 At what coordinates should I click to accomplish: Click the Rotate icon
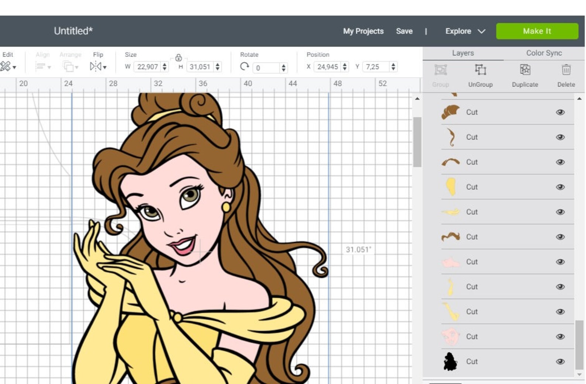(244, 66)
